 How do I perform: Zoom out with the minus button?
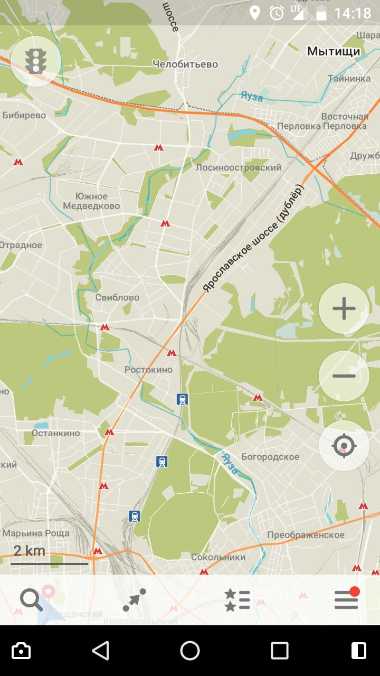(344, 376)
